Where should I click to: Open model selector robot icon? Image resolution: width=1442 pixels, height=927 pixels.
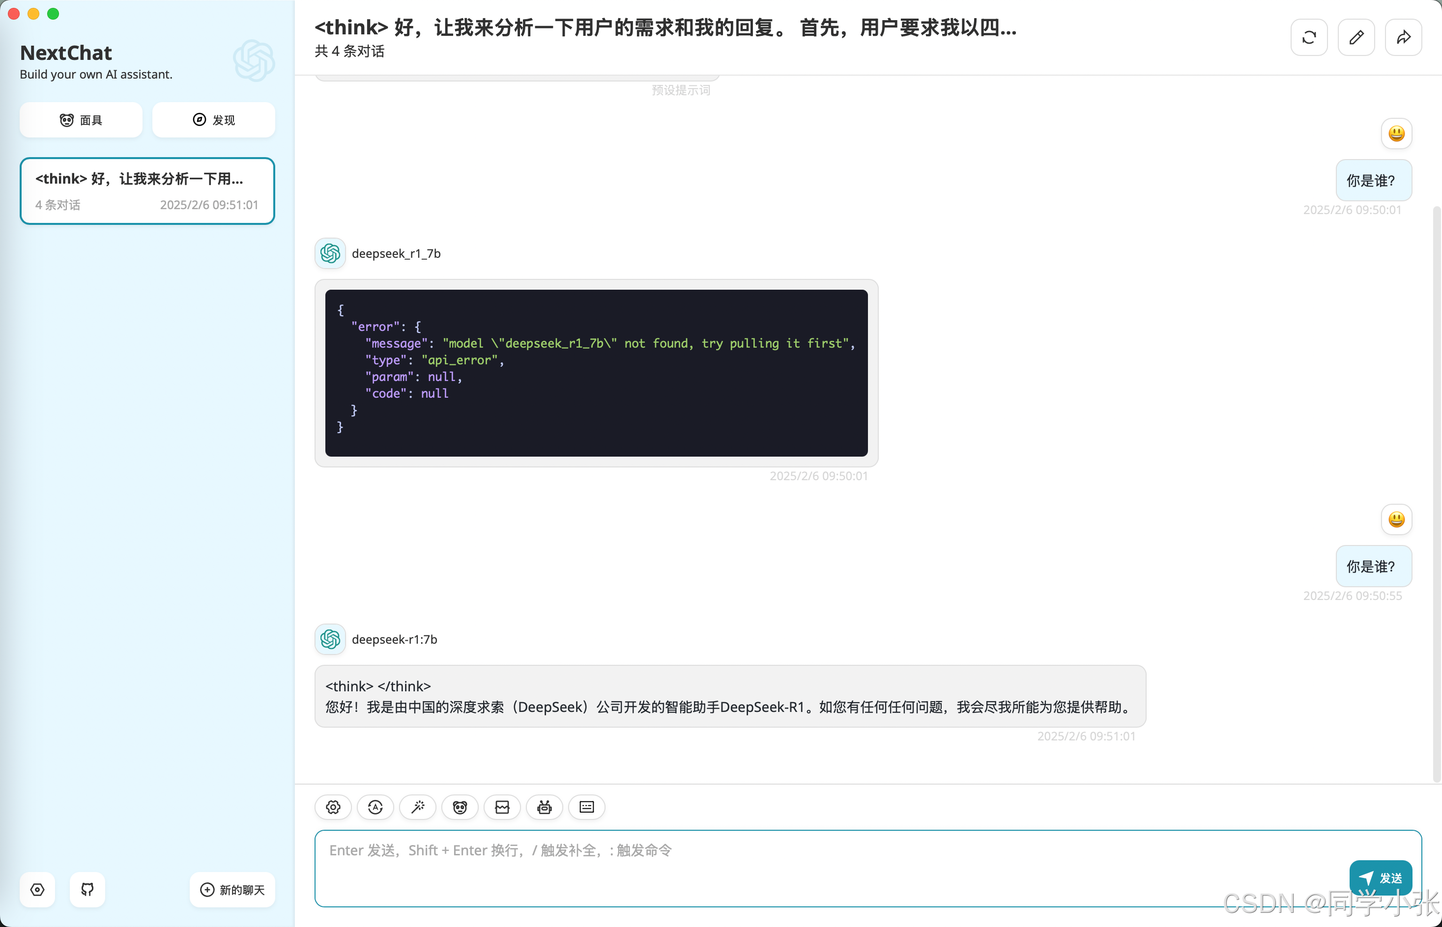(544, 807)
